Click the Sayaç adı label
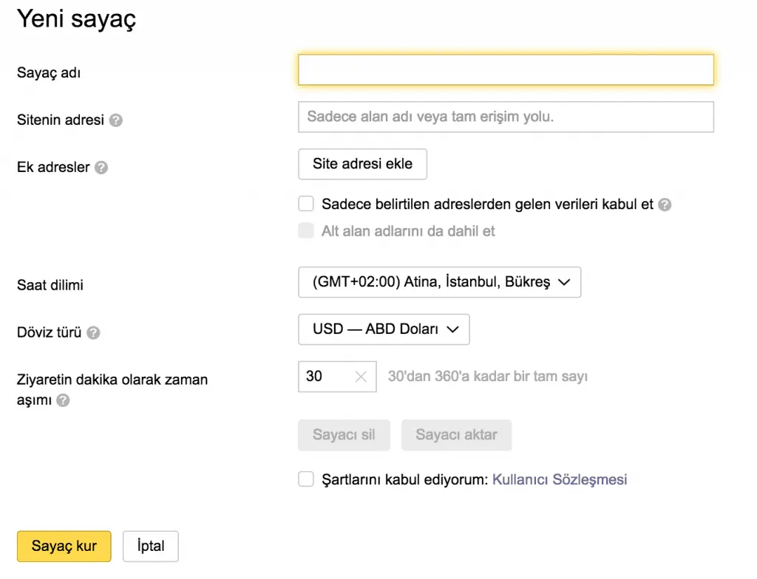This screenshot has height=579, width=757. click(x=49, y=73)
